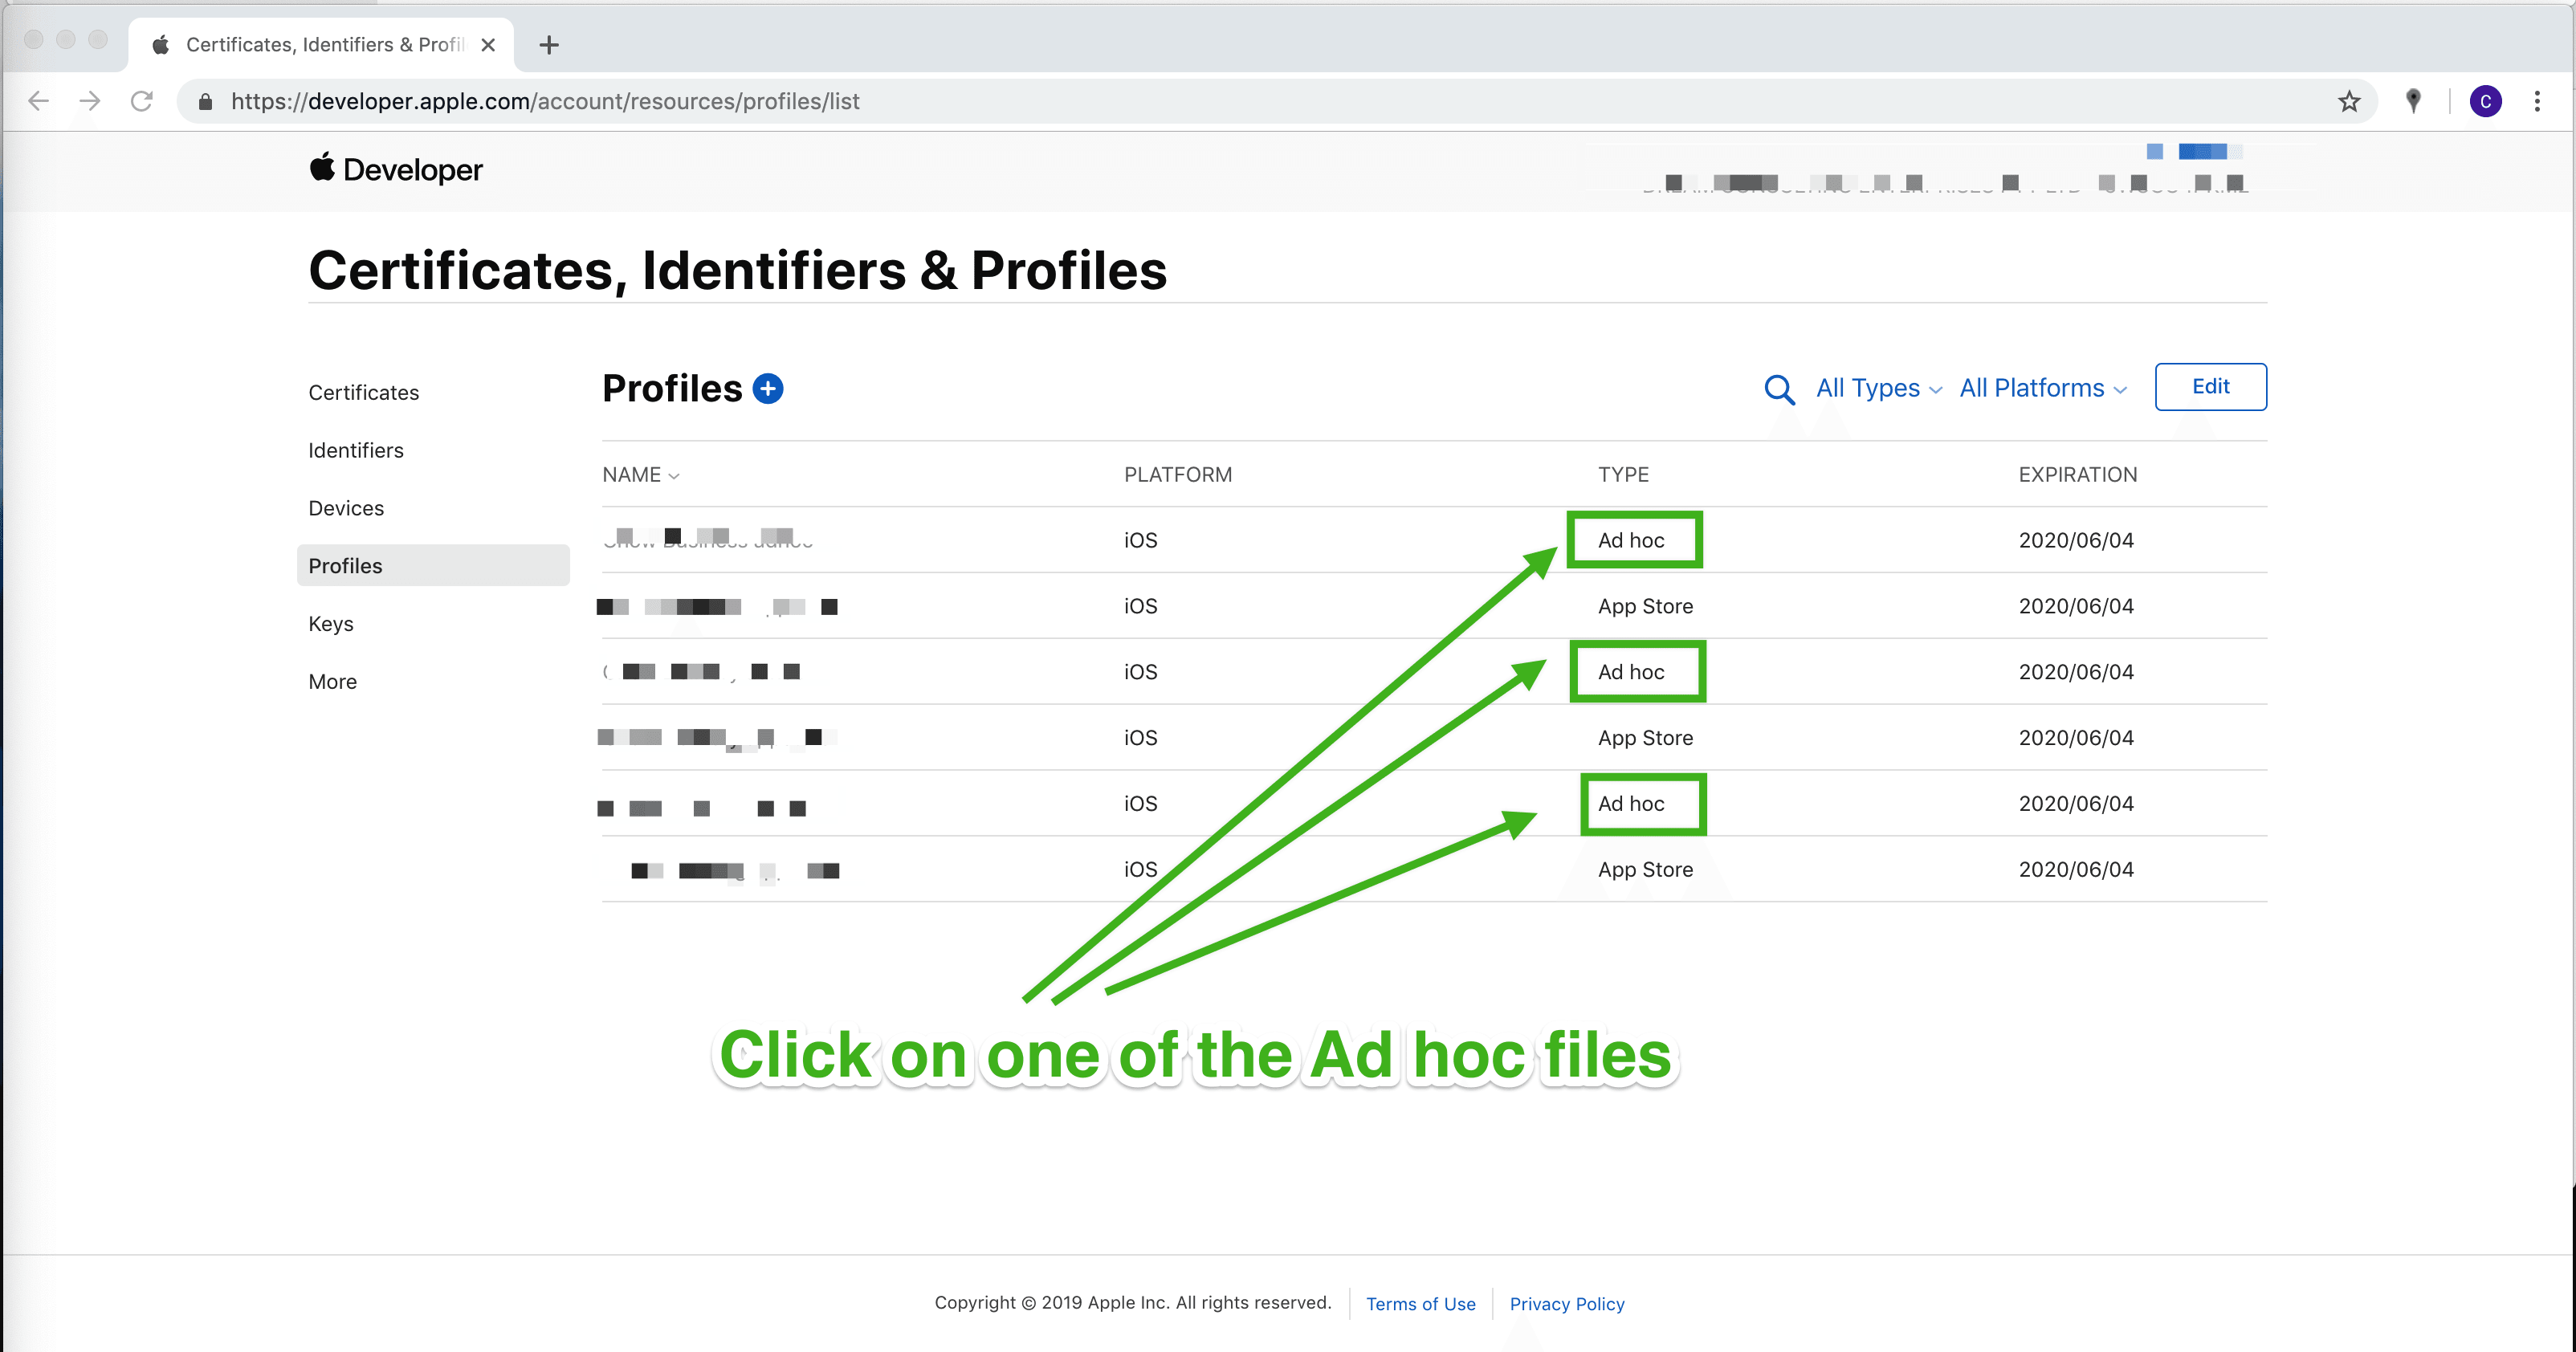Open the profiles search magnifier icon

(1779, 389)
